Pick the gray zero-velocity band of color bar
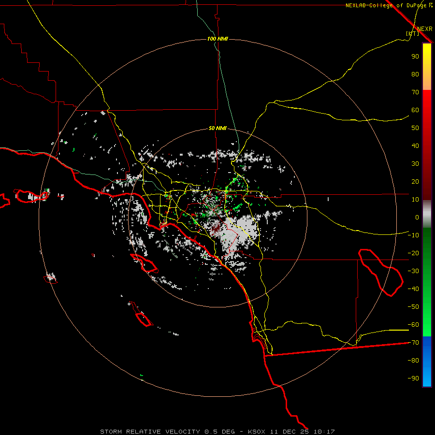 pyautogui.click(x=427, y=214)
